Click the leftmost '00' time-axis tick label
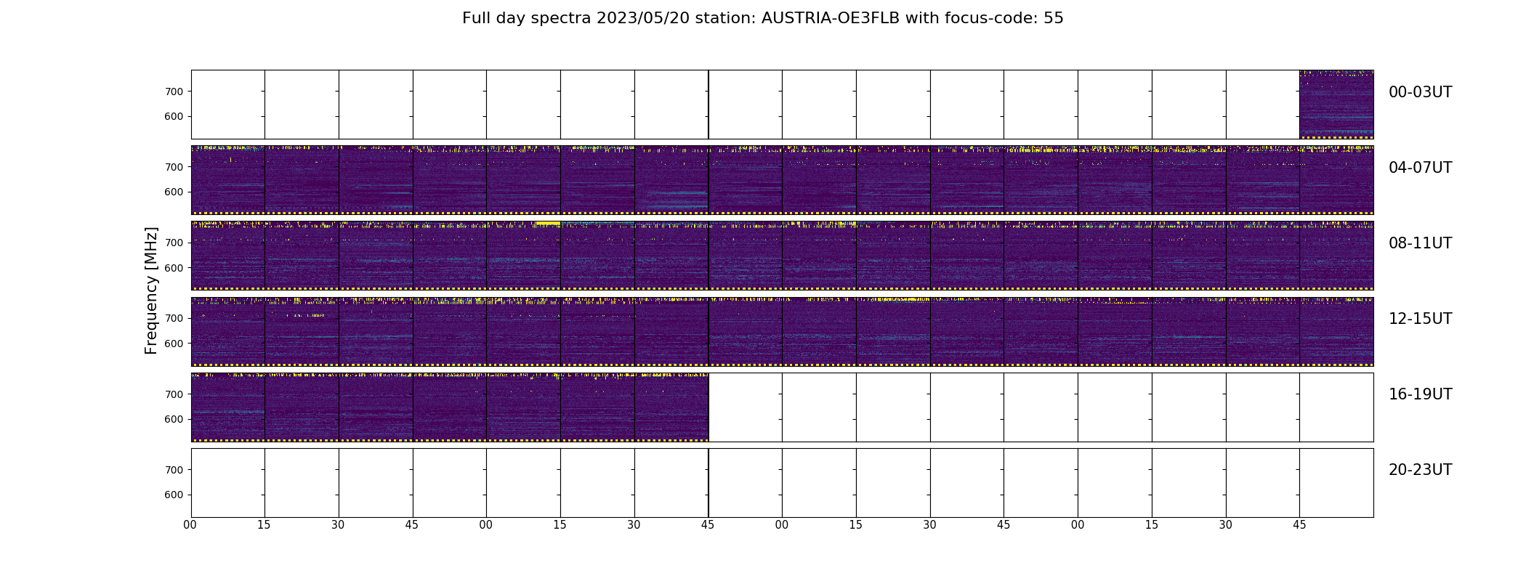Screen dimensions: 1526x581 190,525
